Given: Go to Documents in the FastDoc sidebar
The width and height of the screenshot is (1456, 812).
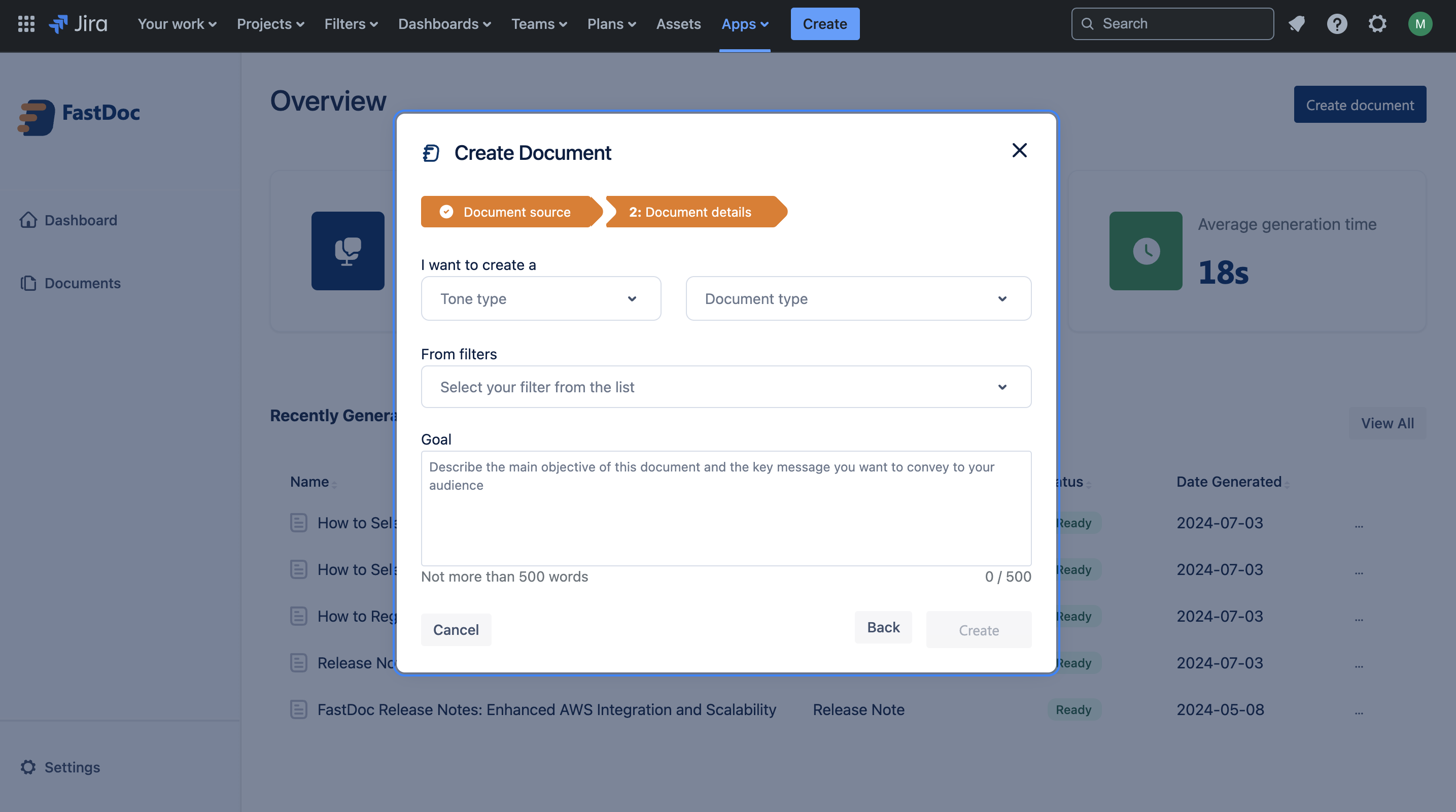Looking at the screenshot, I should tap(83, 283).
